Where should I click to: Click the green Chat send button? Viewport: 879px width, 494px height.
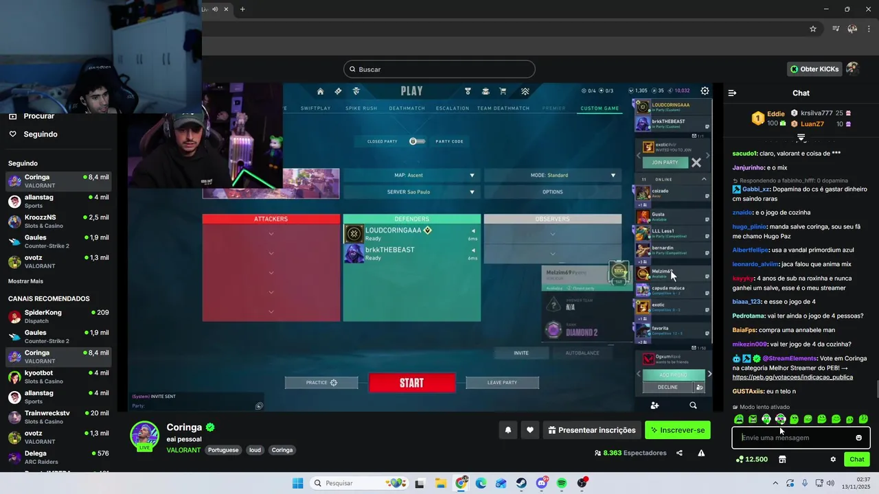[x=857, y=459]
